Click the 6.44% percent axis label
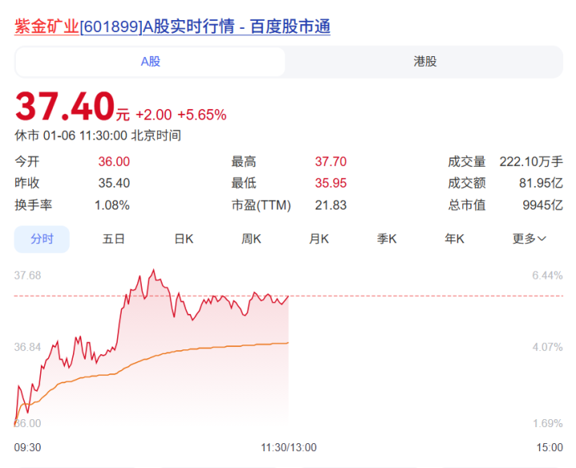The height and width of the screenshot is (468, 576). point(547,275)
